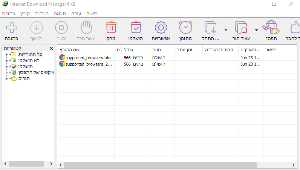Viewport: 300px width, 170px height.
Task: Launch the Grabber globe icon
Action: tap(271, 28)
